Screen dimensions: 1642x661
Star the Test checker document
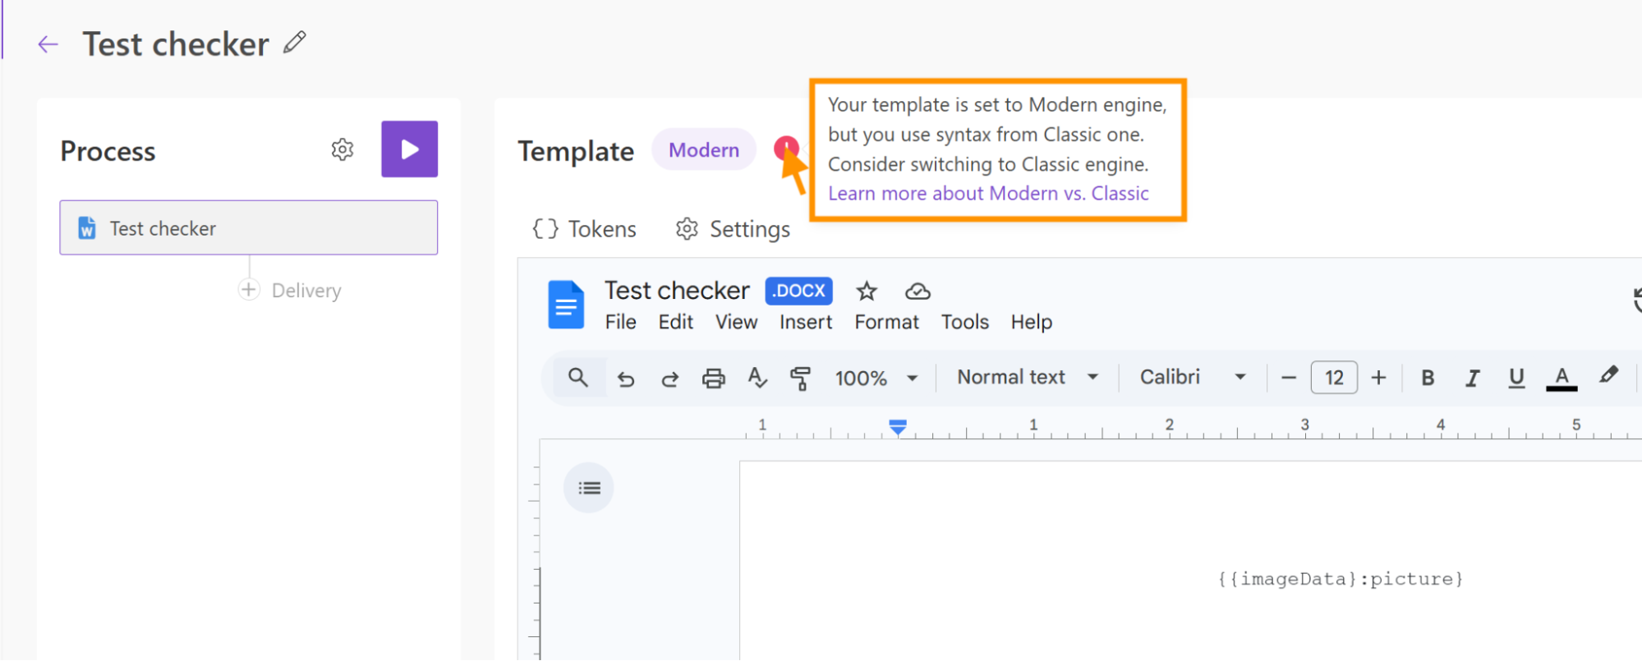(x=867, y=291)
